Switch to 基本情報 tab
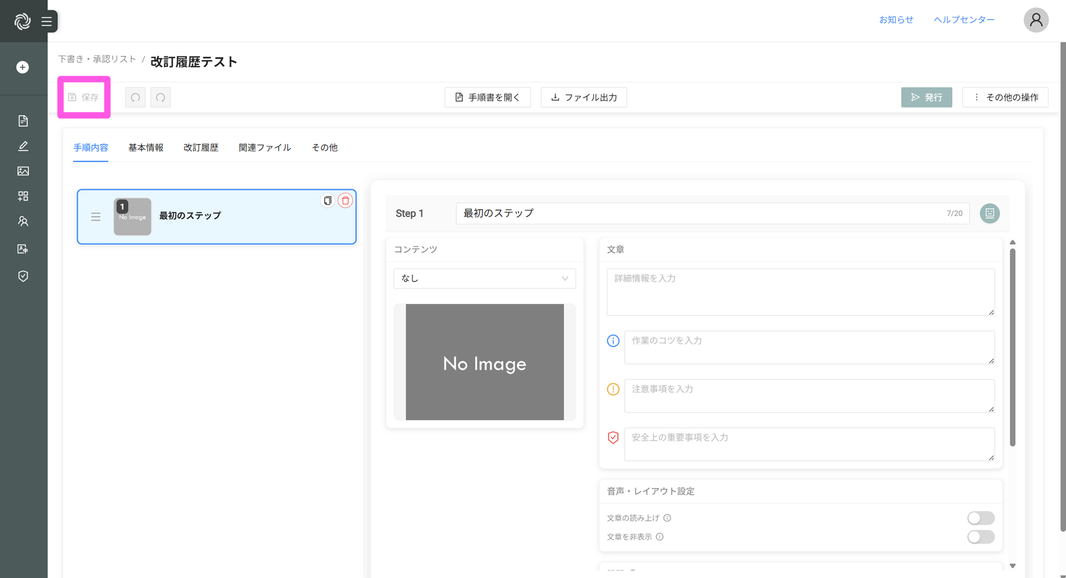The image size is (1066, 578). pos(146,148)
